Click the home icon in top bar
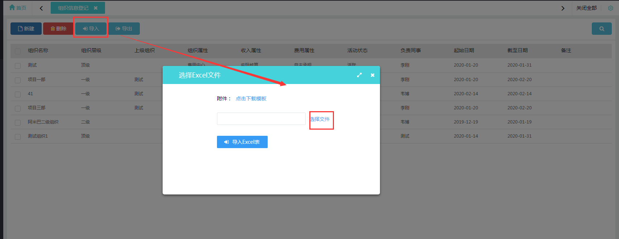Viewport: 619px width, 239px height. pyautogui.click(x=12, y=8)
